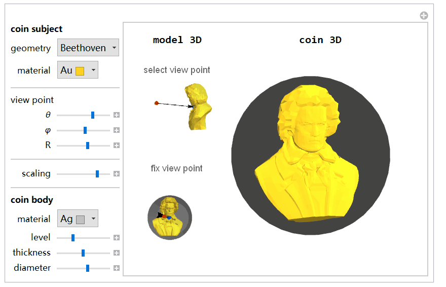
Task: Click the circled plus icon at top right
Action: point(424,15)
